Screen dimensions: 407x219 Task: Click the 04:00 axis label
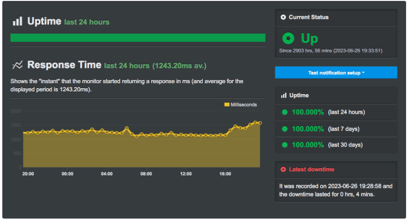(107, 174)
